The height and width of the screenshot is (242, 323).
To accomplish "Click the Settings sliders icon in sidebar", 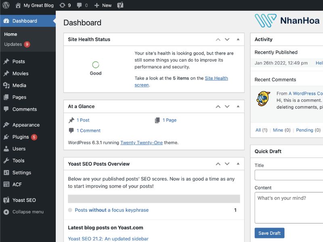I will pos(6,173).
